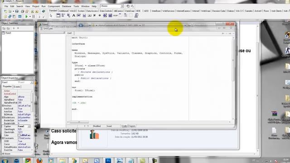Image resolution: width=290 pixels, height=163 pixels.
Task: Open the Database menu
Action: 67,6
